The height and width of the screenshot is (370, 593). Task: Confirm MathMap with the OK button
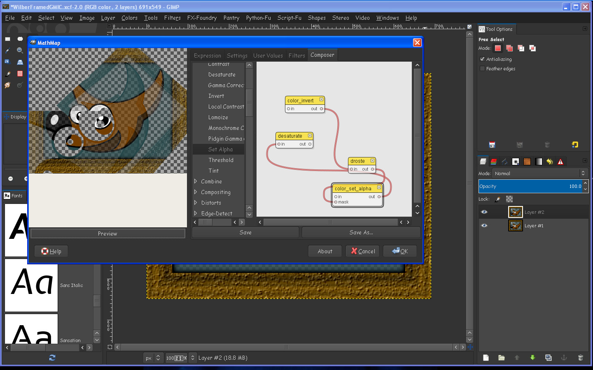400,251
